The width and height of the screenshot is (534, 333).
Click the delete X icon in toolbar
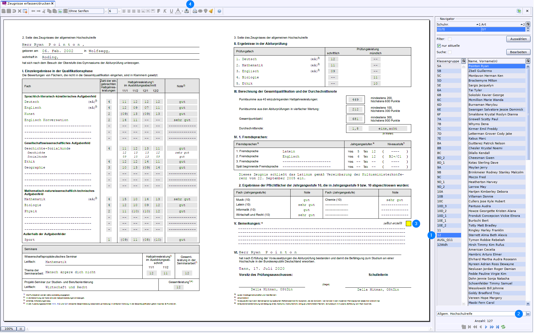pos(20,11)
